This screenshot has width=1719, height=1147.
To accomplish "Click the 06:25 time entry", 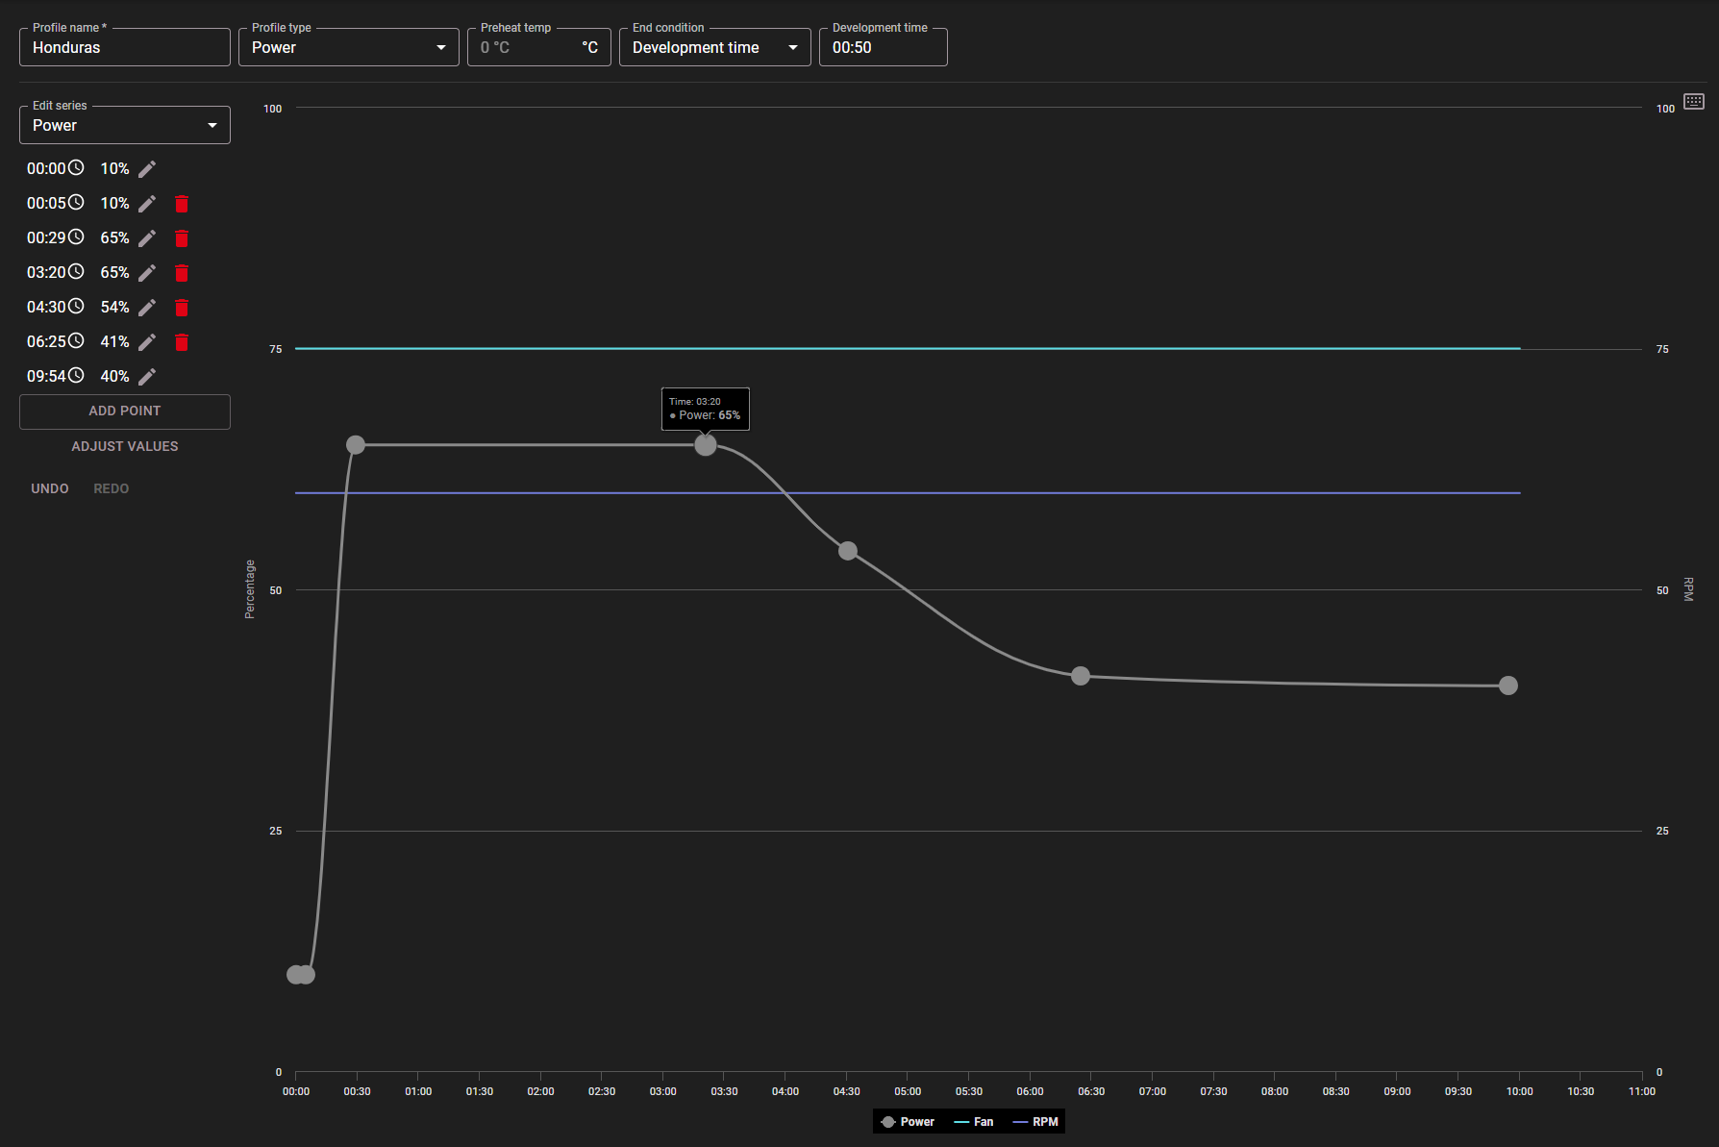I will (46, 342).
